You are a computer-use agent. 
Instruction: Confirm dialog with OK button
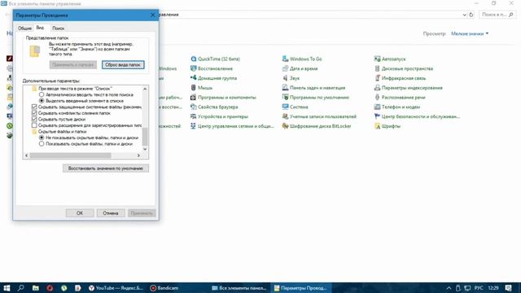(x=80, y=213)
